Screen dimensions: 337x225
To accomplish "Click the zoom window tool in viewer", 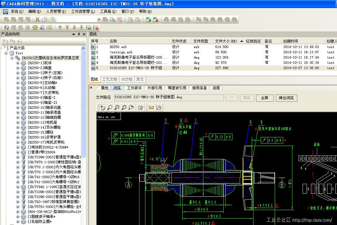I will coord(117,108).
